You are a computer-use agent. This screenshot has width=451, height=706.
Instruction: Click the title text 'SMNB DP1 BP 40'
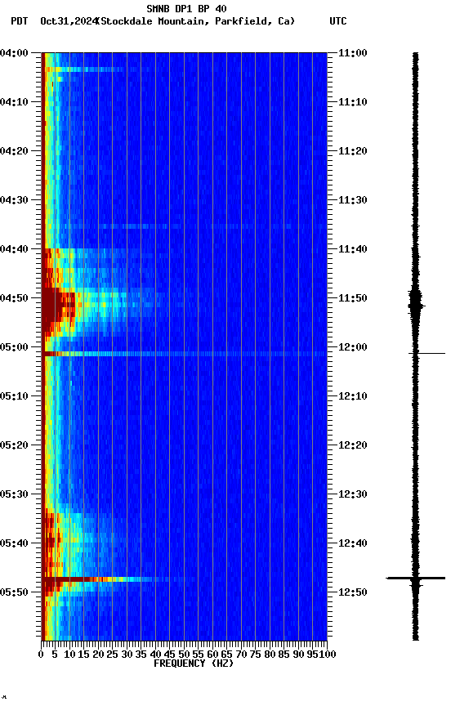(186, 8)
